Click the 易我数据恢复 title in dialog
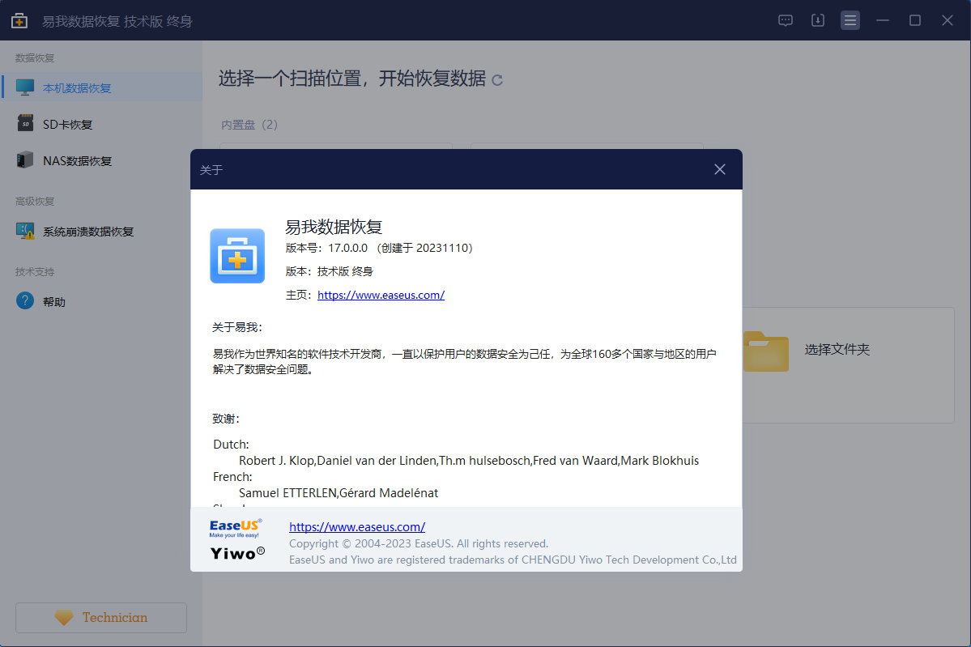 click(x=334, y=227)
